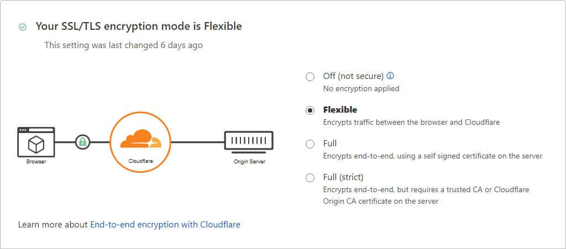The width and height of the screenshot is (566, 249).
Task: Click the Browser caption under diagram
Action: pos(36,162)
